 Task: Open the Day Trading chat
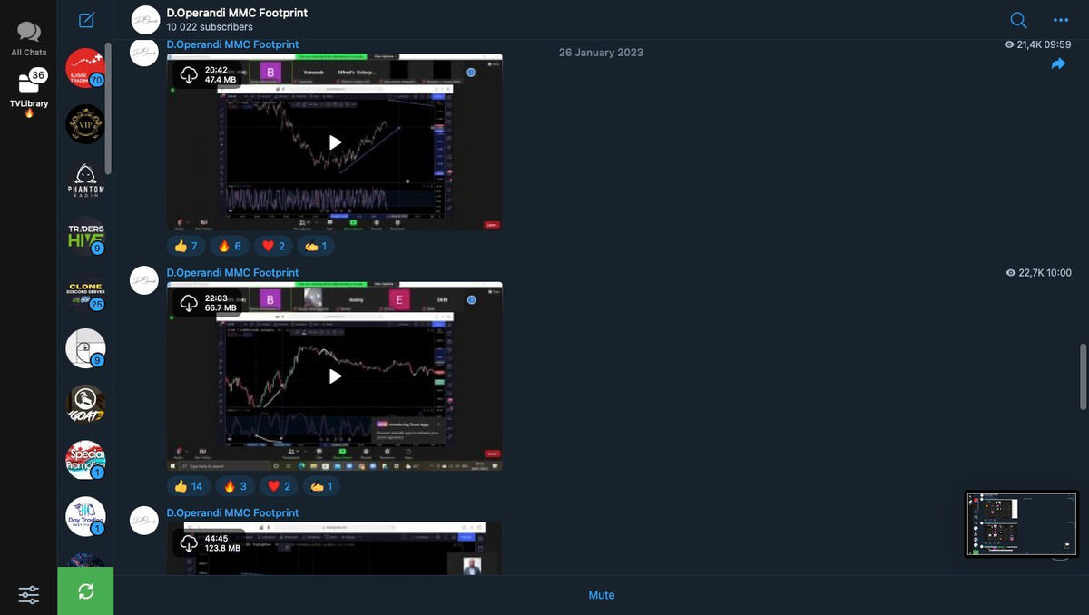85,516
